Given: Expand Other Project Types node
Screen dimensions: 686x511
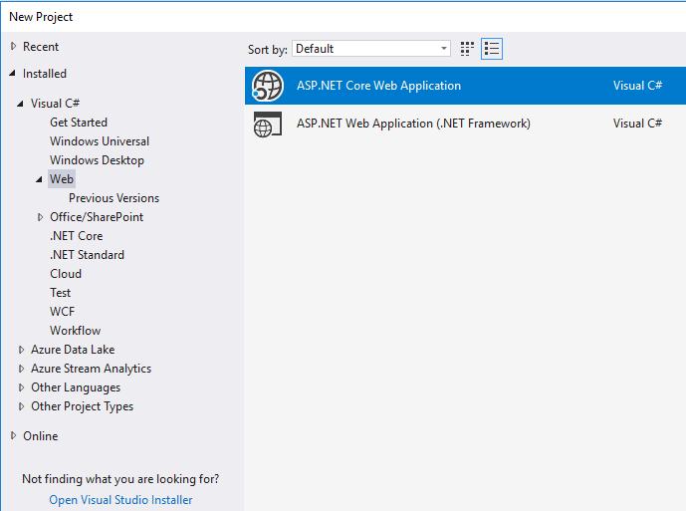Looking at the screenshot, I should tap(22, 406).
